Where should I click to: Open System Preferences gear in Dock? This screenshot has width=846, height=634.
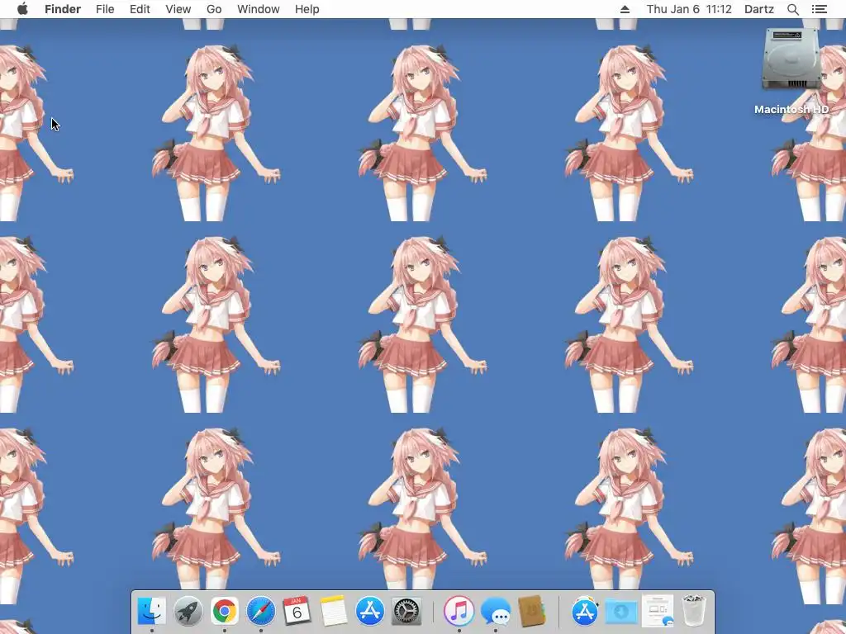(406, 612)
